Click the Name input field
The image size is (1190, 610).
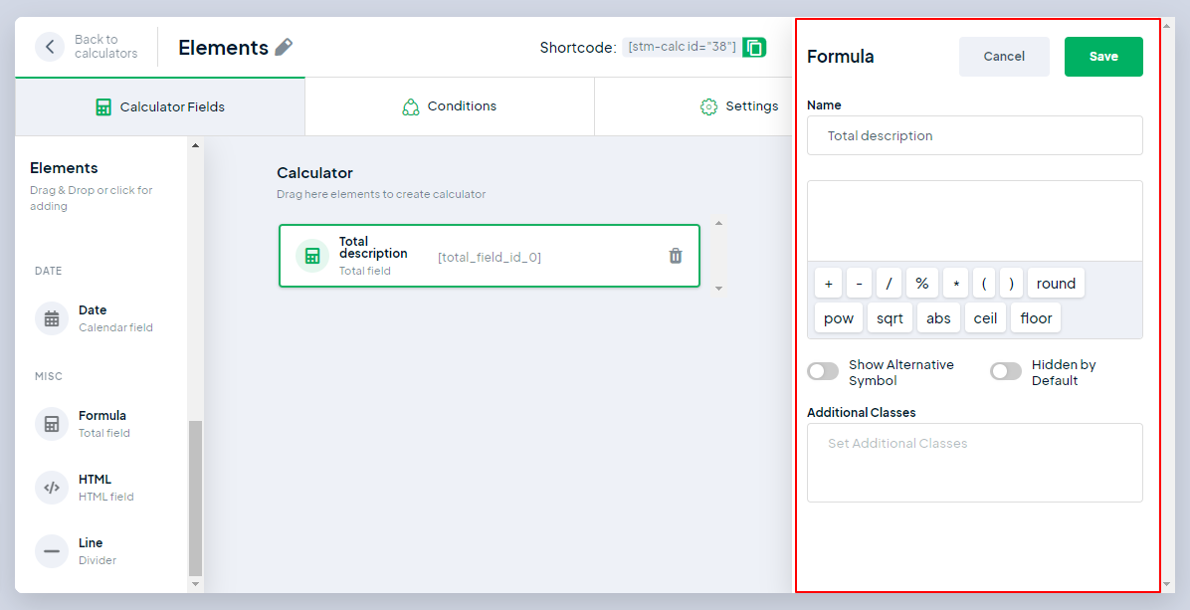pos(974,135)
